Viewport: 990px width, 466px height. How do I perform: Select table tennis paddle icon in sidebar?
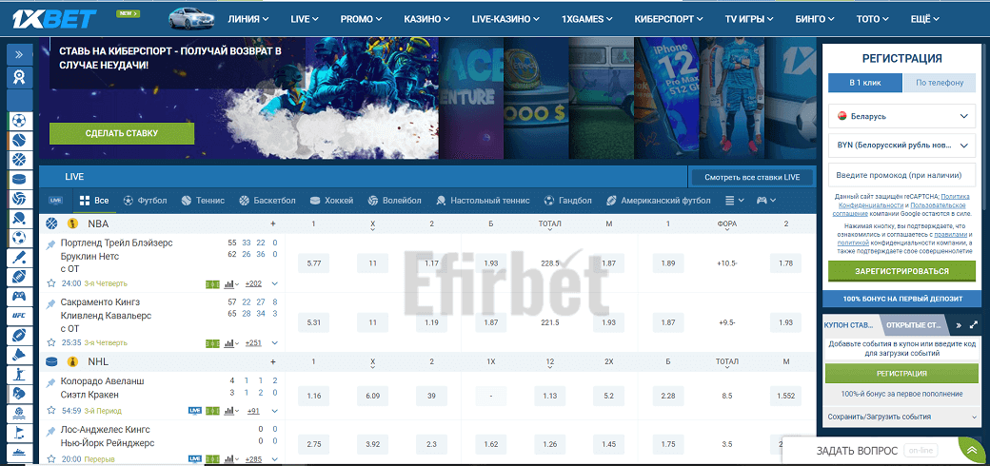point(19,218)
